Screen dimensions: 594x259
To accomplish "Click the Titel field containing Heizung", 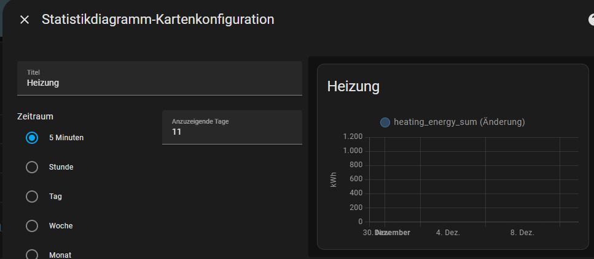I will (x=159, y=82).
